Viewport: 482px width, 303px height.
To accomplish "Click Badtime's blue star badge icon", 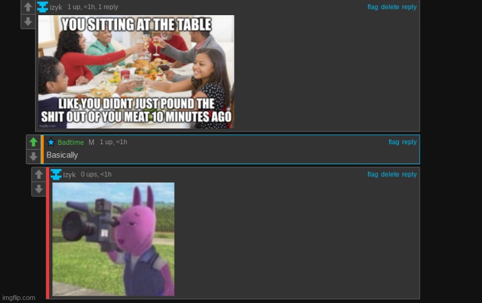I will click(51, 142).
